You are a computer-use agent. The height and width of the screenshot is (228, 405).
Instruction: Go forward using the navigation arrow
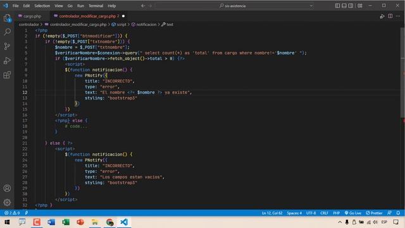(x=151, y=6)
